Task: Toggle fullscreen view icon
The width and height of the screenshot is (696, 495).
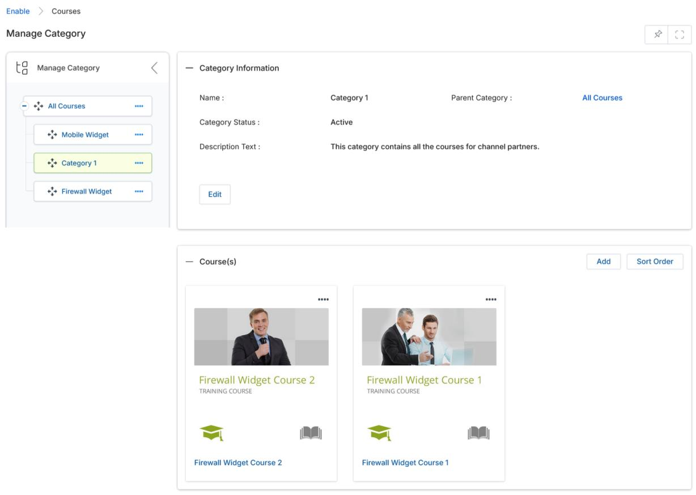Action: tap(680, 35)
